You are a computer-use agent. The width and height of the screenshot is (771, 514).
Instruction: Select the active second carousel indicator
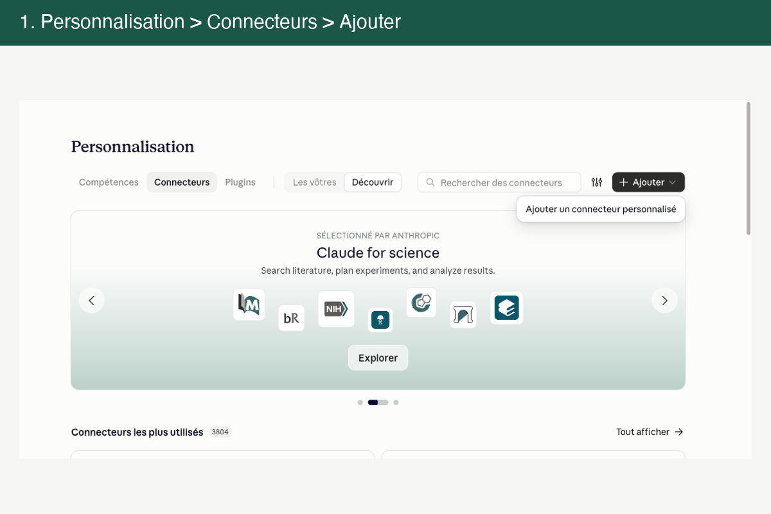[378, 402]
